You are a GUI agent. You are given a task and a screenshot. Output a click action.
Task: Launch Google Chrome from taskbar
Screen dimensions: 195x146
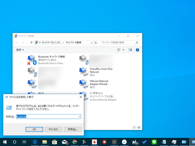pos(74,142)
